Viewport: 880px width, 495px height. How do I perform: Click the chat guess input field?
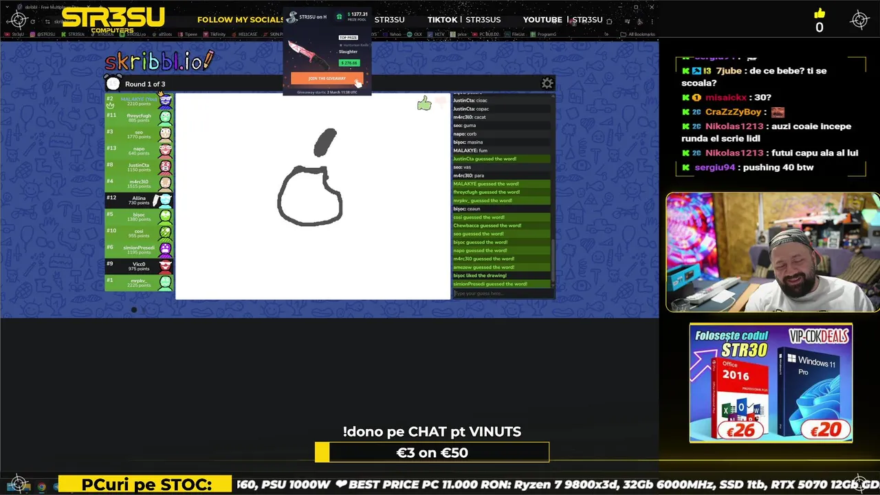tap(503, 294)
